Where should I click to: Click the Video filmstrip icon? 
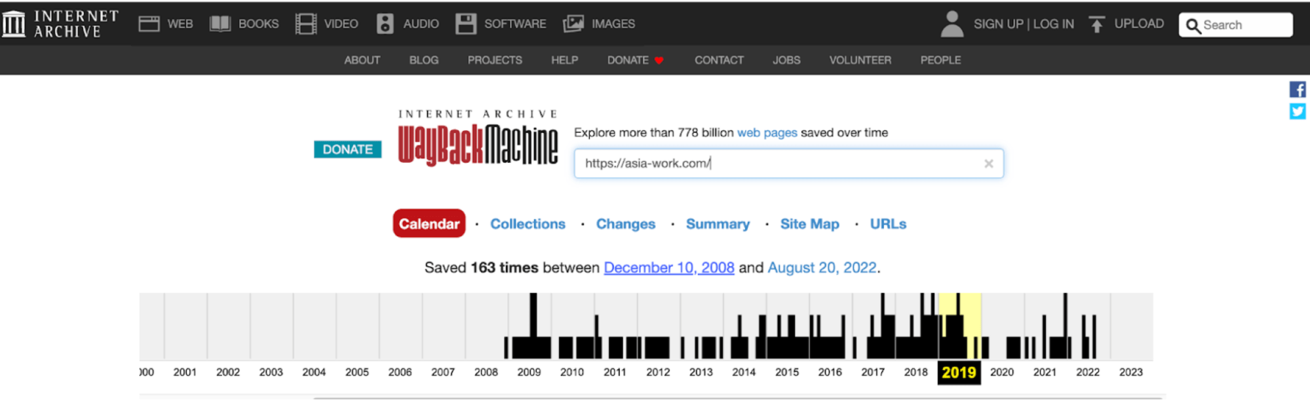tap(306, 24)
